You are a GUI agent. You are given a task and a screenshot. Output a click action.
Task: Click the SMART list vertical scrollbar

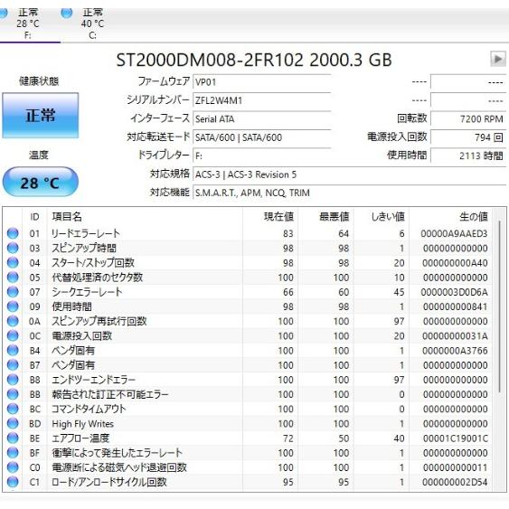(x=499, y=306)
